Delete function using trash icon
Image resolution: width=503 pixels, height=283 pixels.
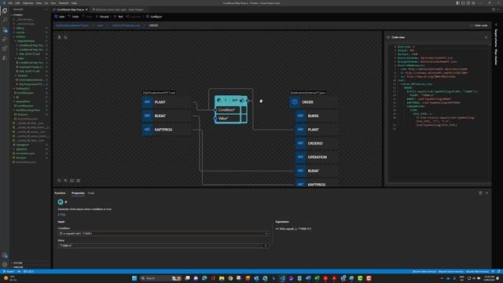point(480,193)
